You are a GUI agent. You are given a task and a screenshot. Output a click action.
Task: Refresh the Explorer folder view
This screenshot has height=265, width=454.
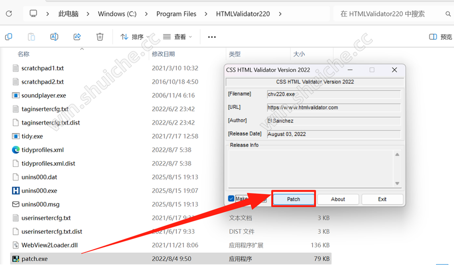coord(9,14)
